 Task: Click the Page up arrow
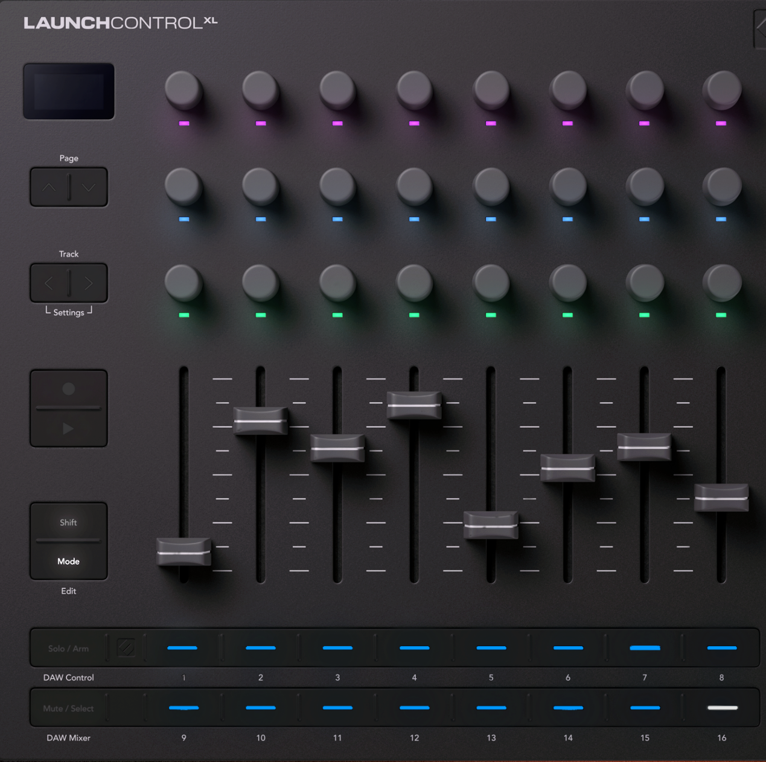coord(49,187)
